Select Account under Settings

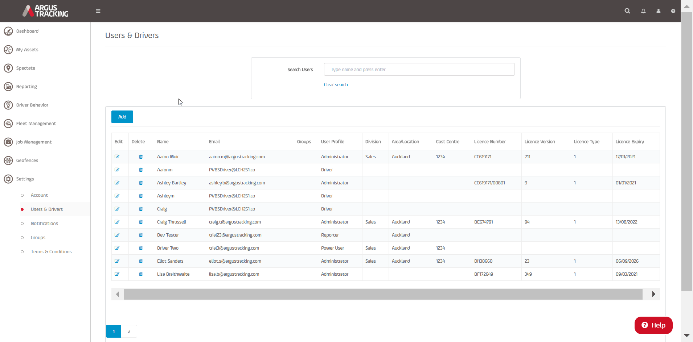click(39, 195)
